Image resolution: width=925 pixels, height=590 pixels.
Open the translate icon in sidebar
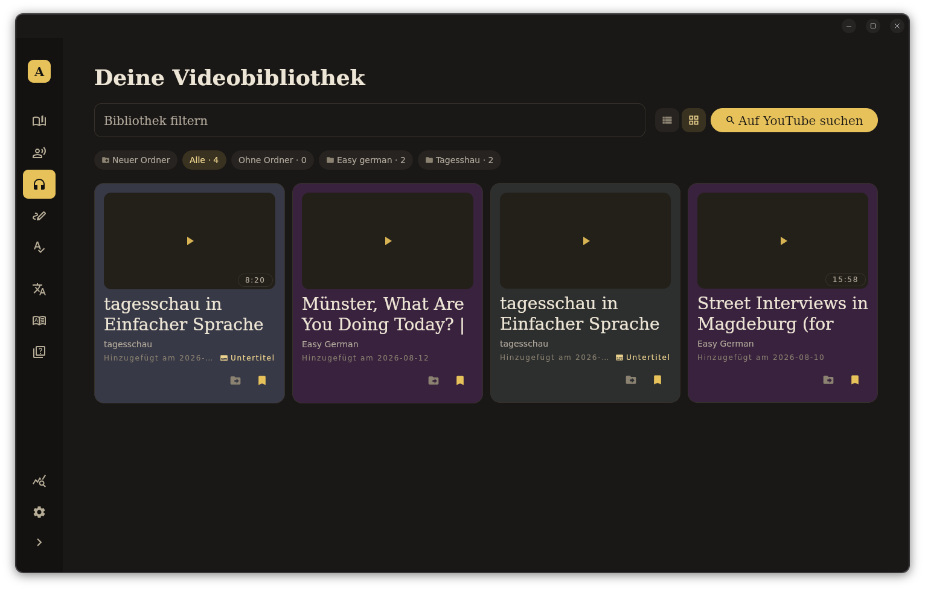pyautogui.click(x=39, y=289)
